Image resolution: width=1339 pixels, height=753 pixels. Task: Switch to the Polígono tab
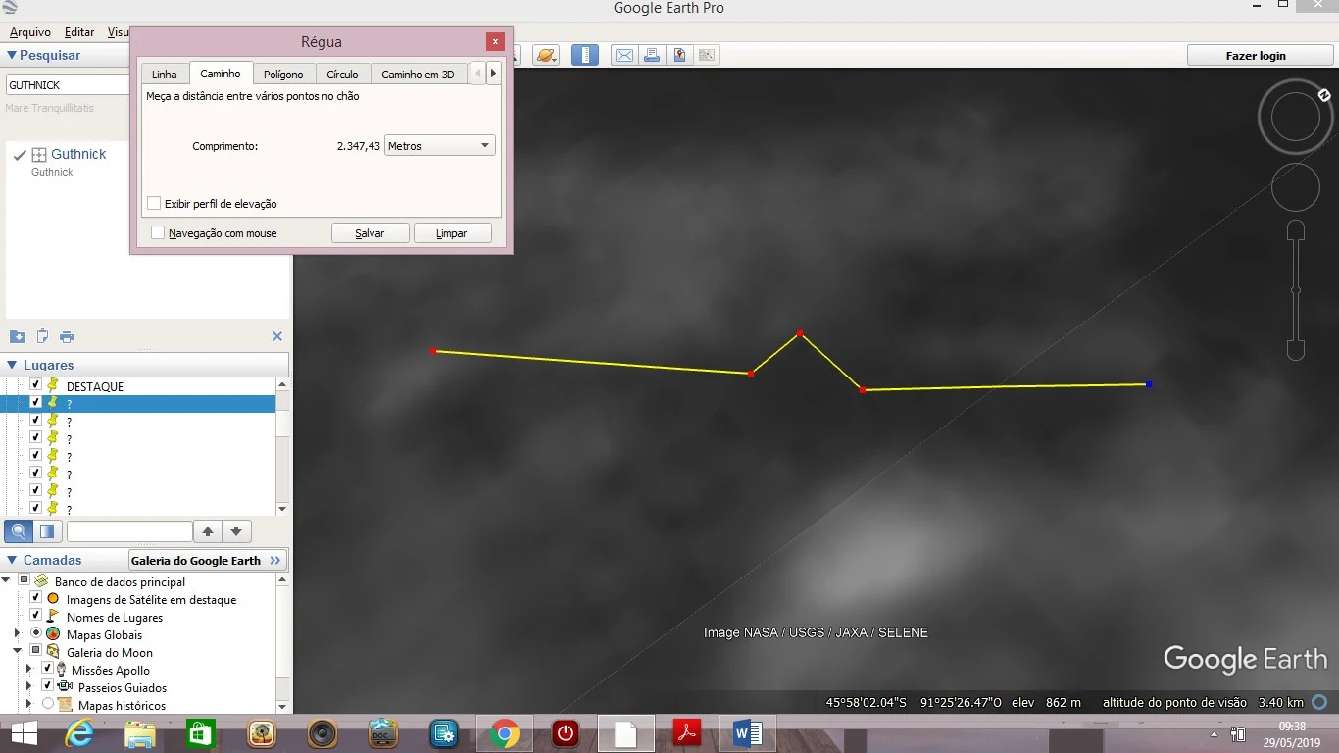[284, 75]
